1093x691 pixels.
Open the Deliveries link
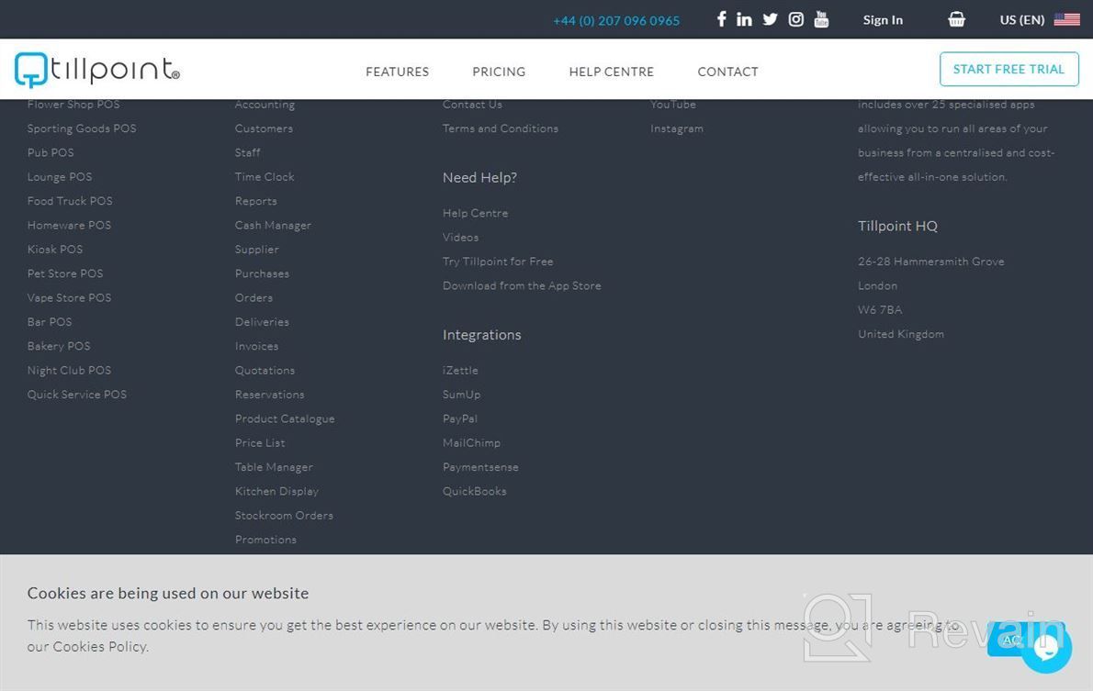pyautogui.click(x=262, y=322)
